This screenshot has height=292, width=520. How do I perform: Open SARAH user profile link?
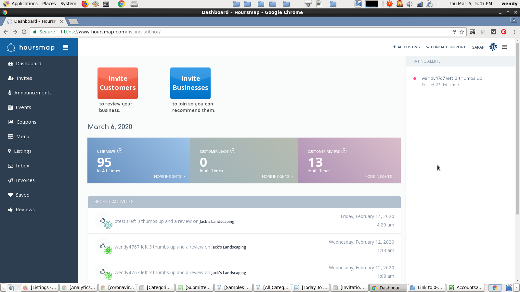478,47
